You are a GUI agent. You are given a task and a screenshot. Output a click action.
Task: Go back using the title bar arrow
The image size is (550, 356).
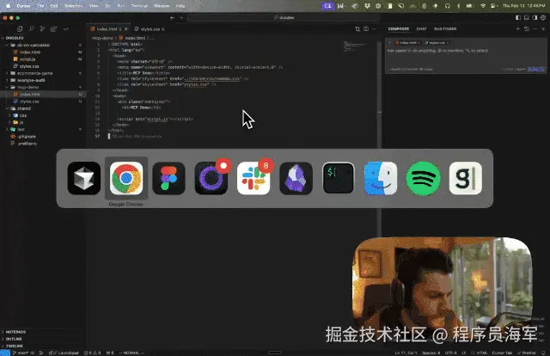point(172,17)
